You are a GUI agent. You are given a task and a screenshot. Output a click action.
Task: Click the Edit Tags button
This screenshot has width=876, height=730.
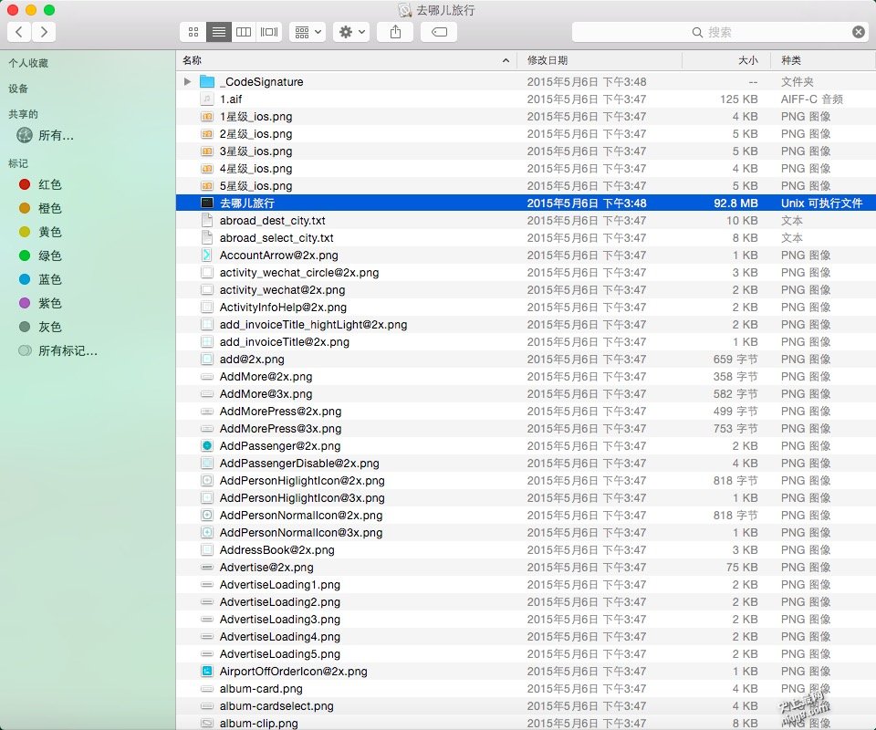tap(439, 32)
